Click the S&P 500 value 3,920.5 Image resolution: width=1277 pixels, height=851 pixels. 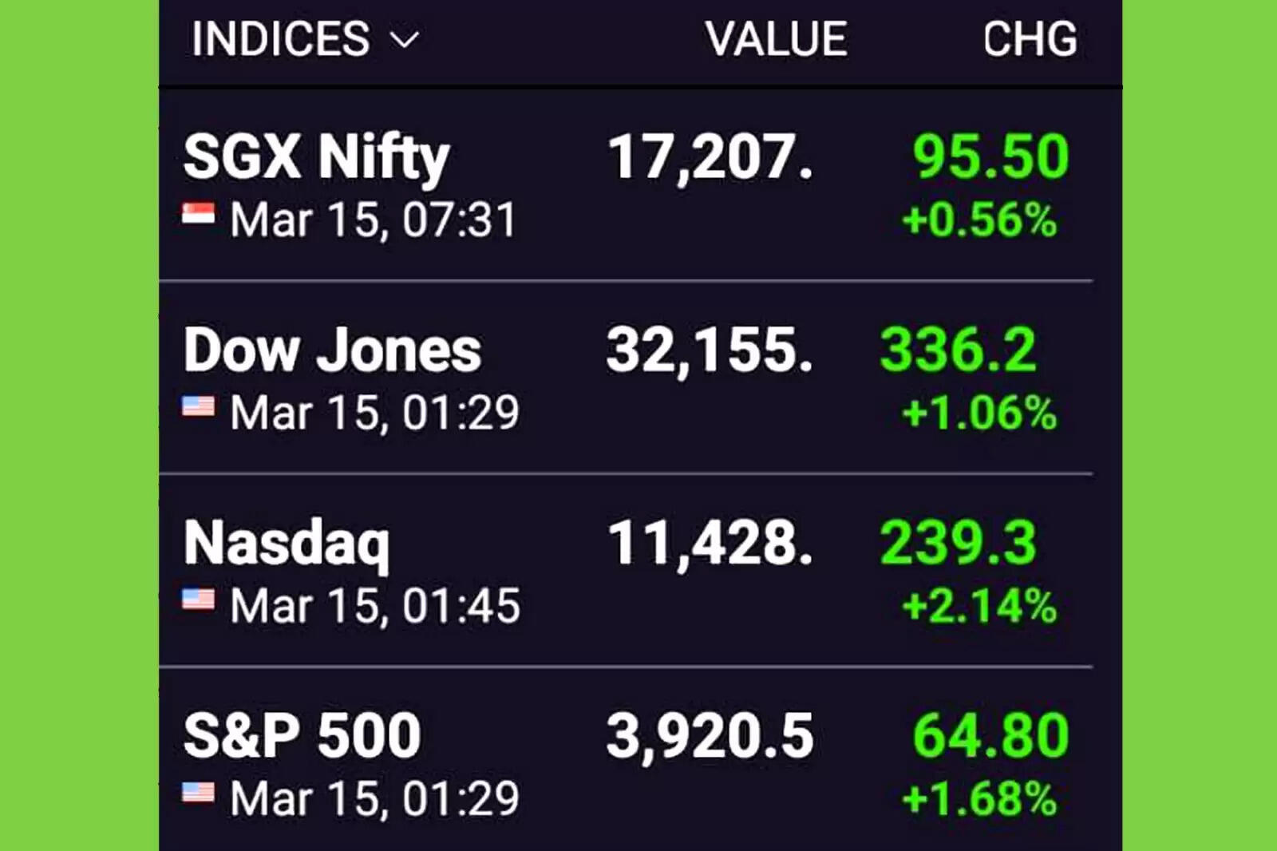(x=710, y=735)
